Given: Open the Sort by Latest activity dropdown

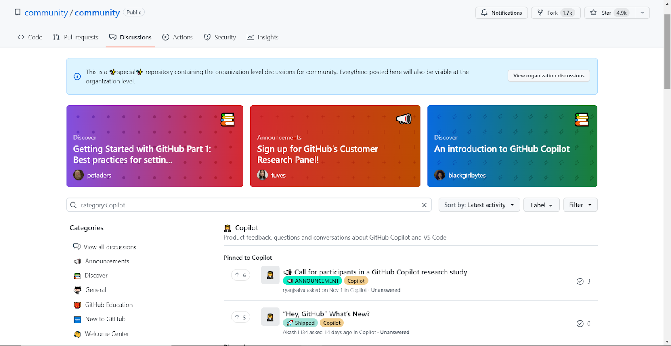Looking at the screenshot, I should click(479, 205).
